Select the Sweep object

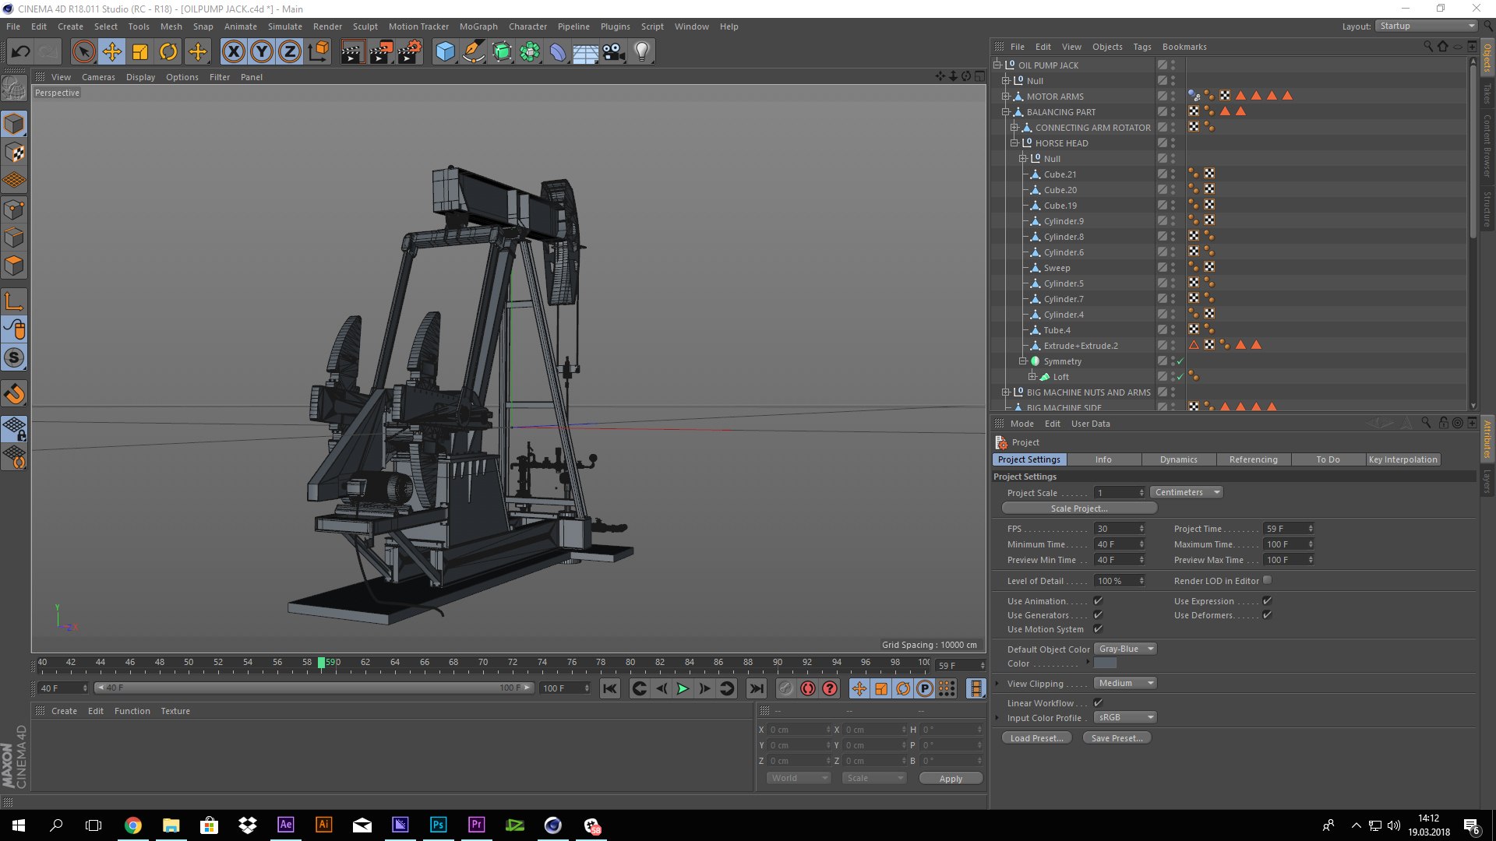point(1057,268)
